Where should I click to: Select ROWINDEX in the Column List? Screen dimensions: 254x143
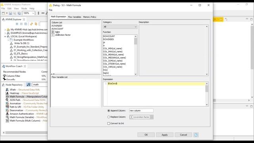pos(57,26)
